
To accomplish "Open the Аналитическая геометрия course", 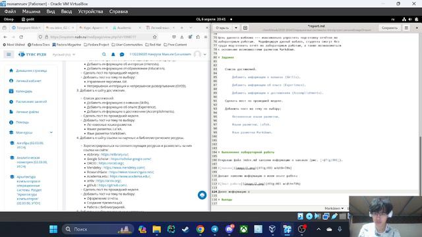I will (x=32, y=162).
